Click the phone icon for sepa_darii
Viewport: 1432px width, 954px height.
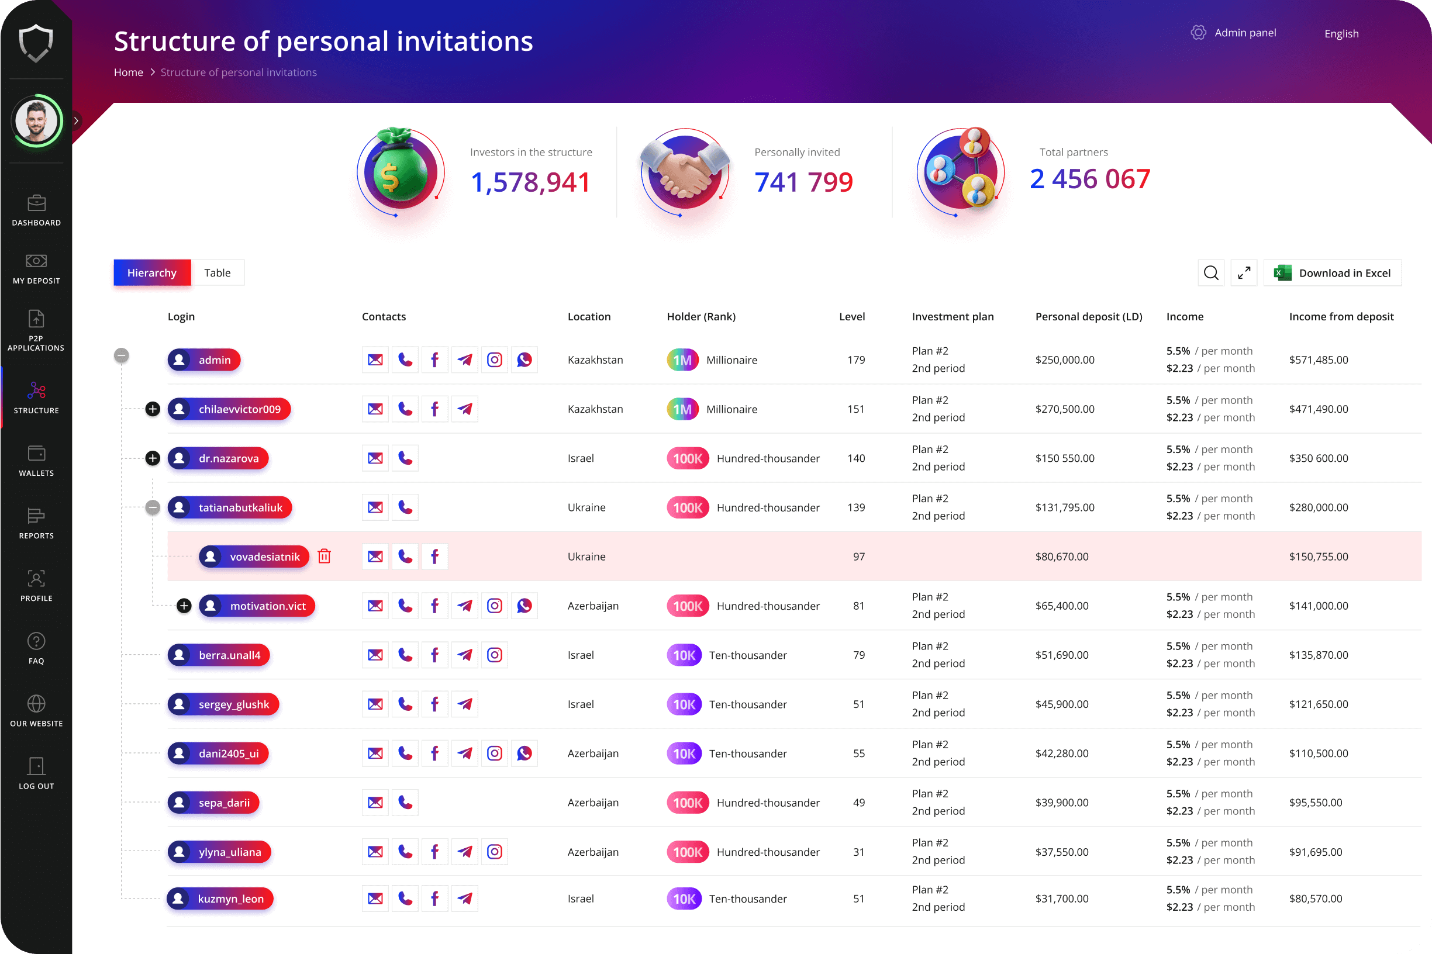click(405, 802)
